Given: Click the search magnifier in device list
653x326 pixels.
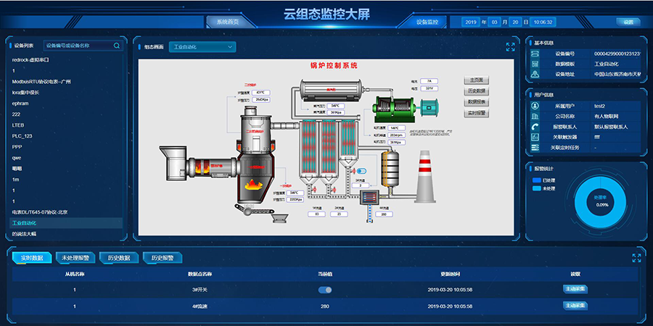Looking at the screenshot, I should click(x=117, y=46).
